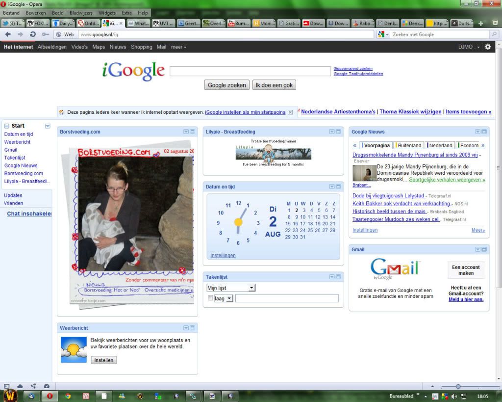Show hidden system tray icons
This screenshot has width=502, height=402.
[x=426, y=396]
